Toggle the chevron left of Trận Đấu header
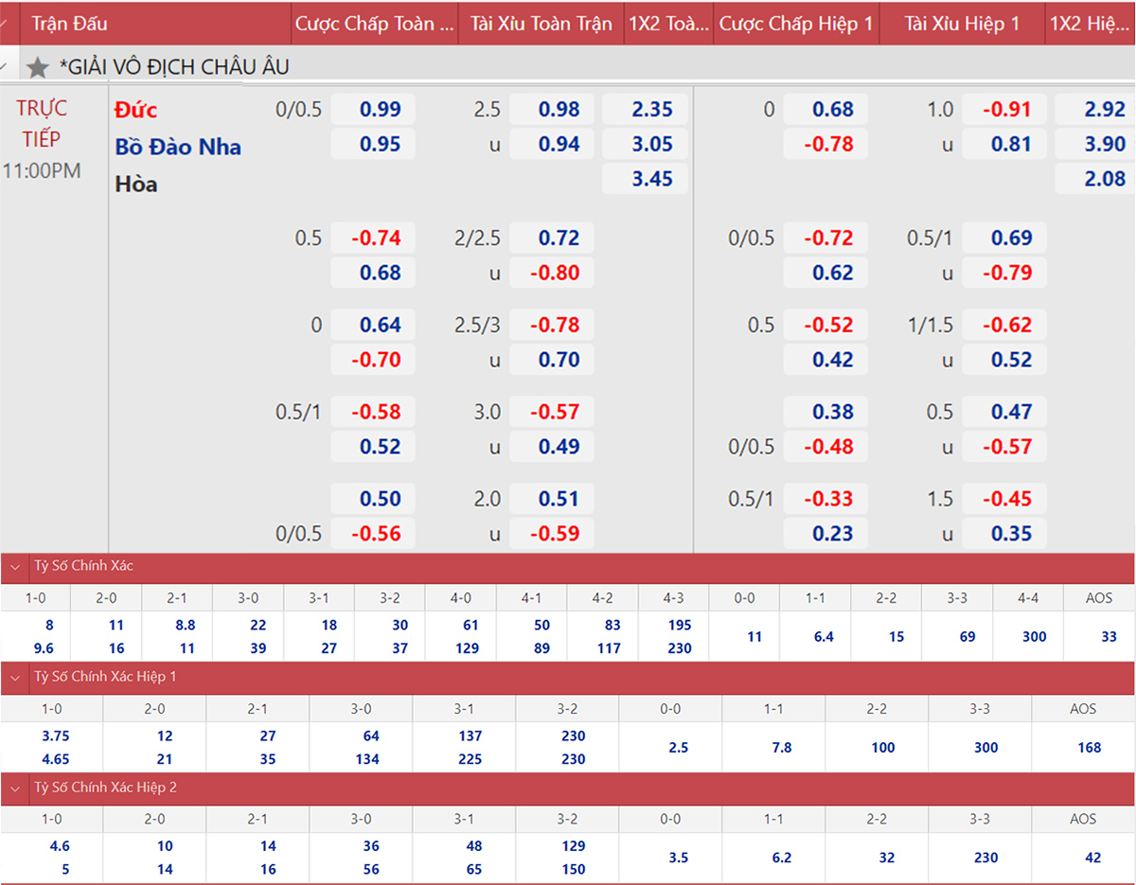Screen dimensions: 1136x885 tap(9, 23)
